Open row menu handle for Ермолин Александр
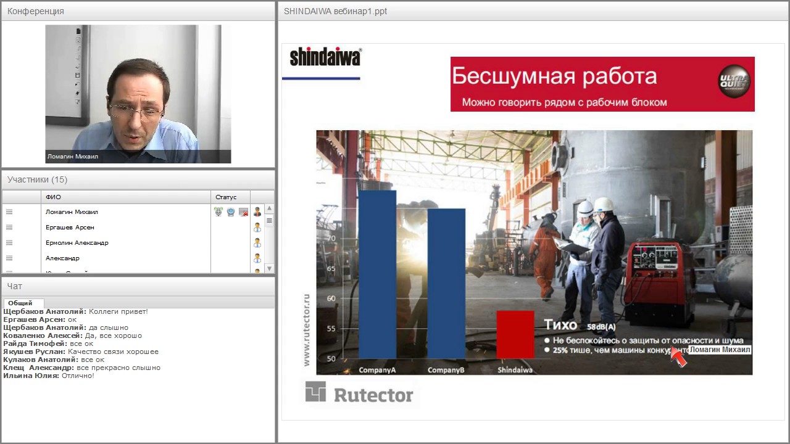790x444 pixels. click(x=9, y=242)
